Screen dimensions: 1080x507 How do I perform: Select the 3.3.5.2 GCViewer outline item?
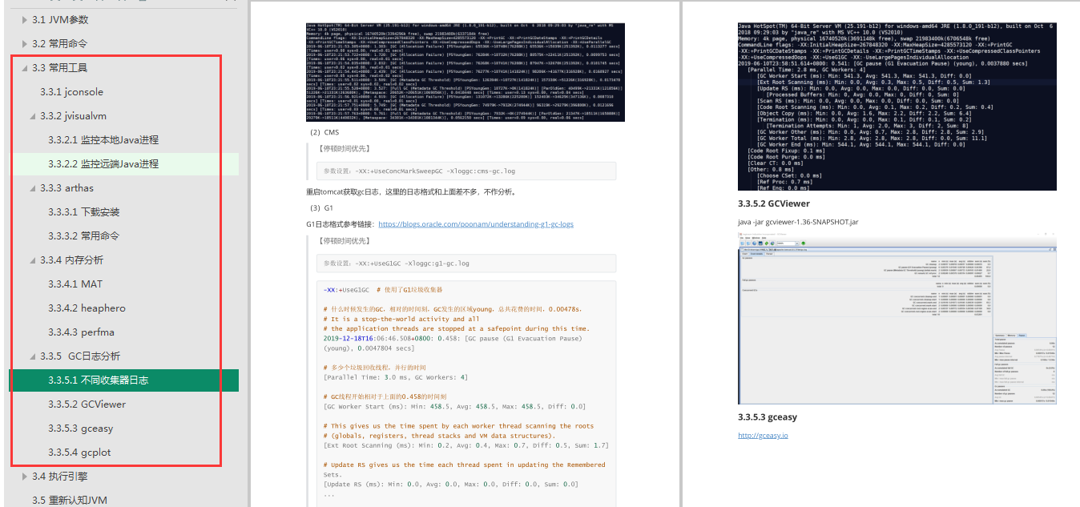point(87,404)
